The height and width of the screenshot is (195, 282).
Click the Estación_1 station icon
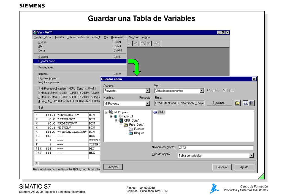click(116, 116)
